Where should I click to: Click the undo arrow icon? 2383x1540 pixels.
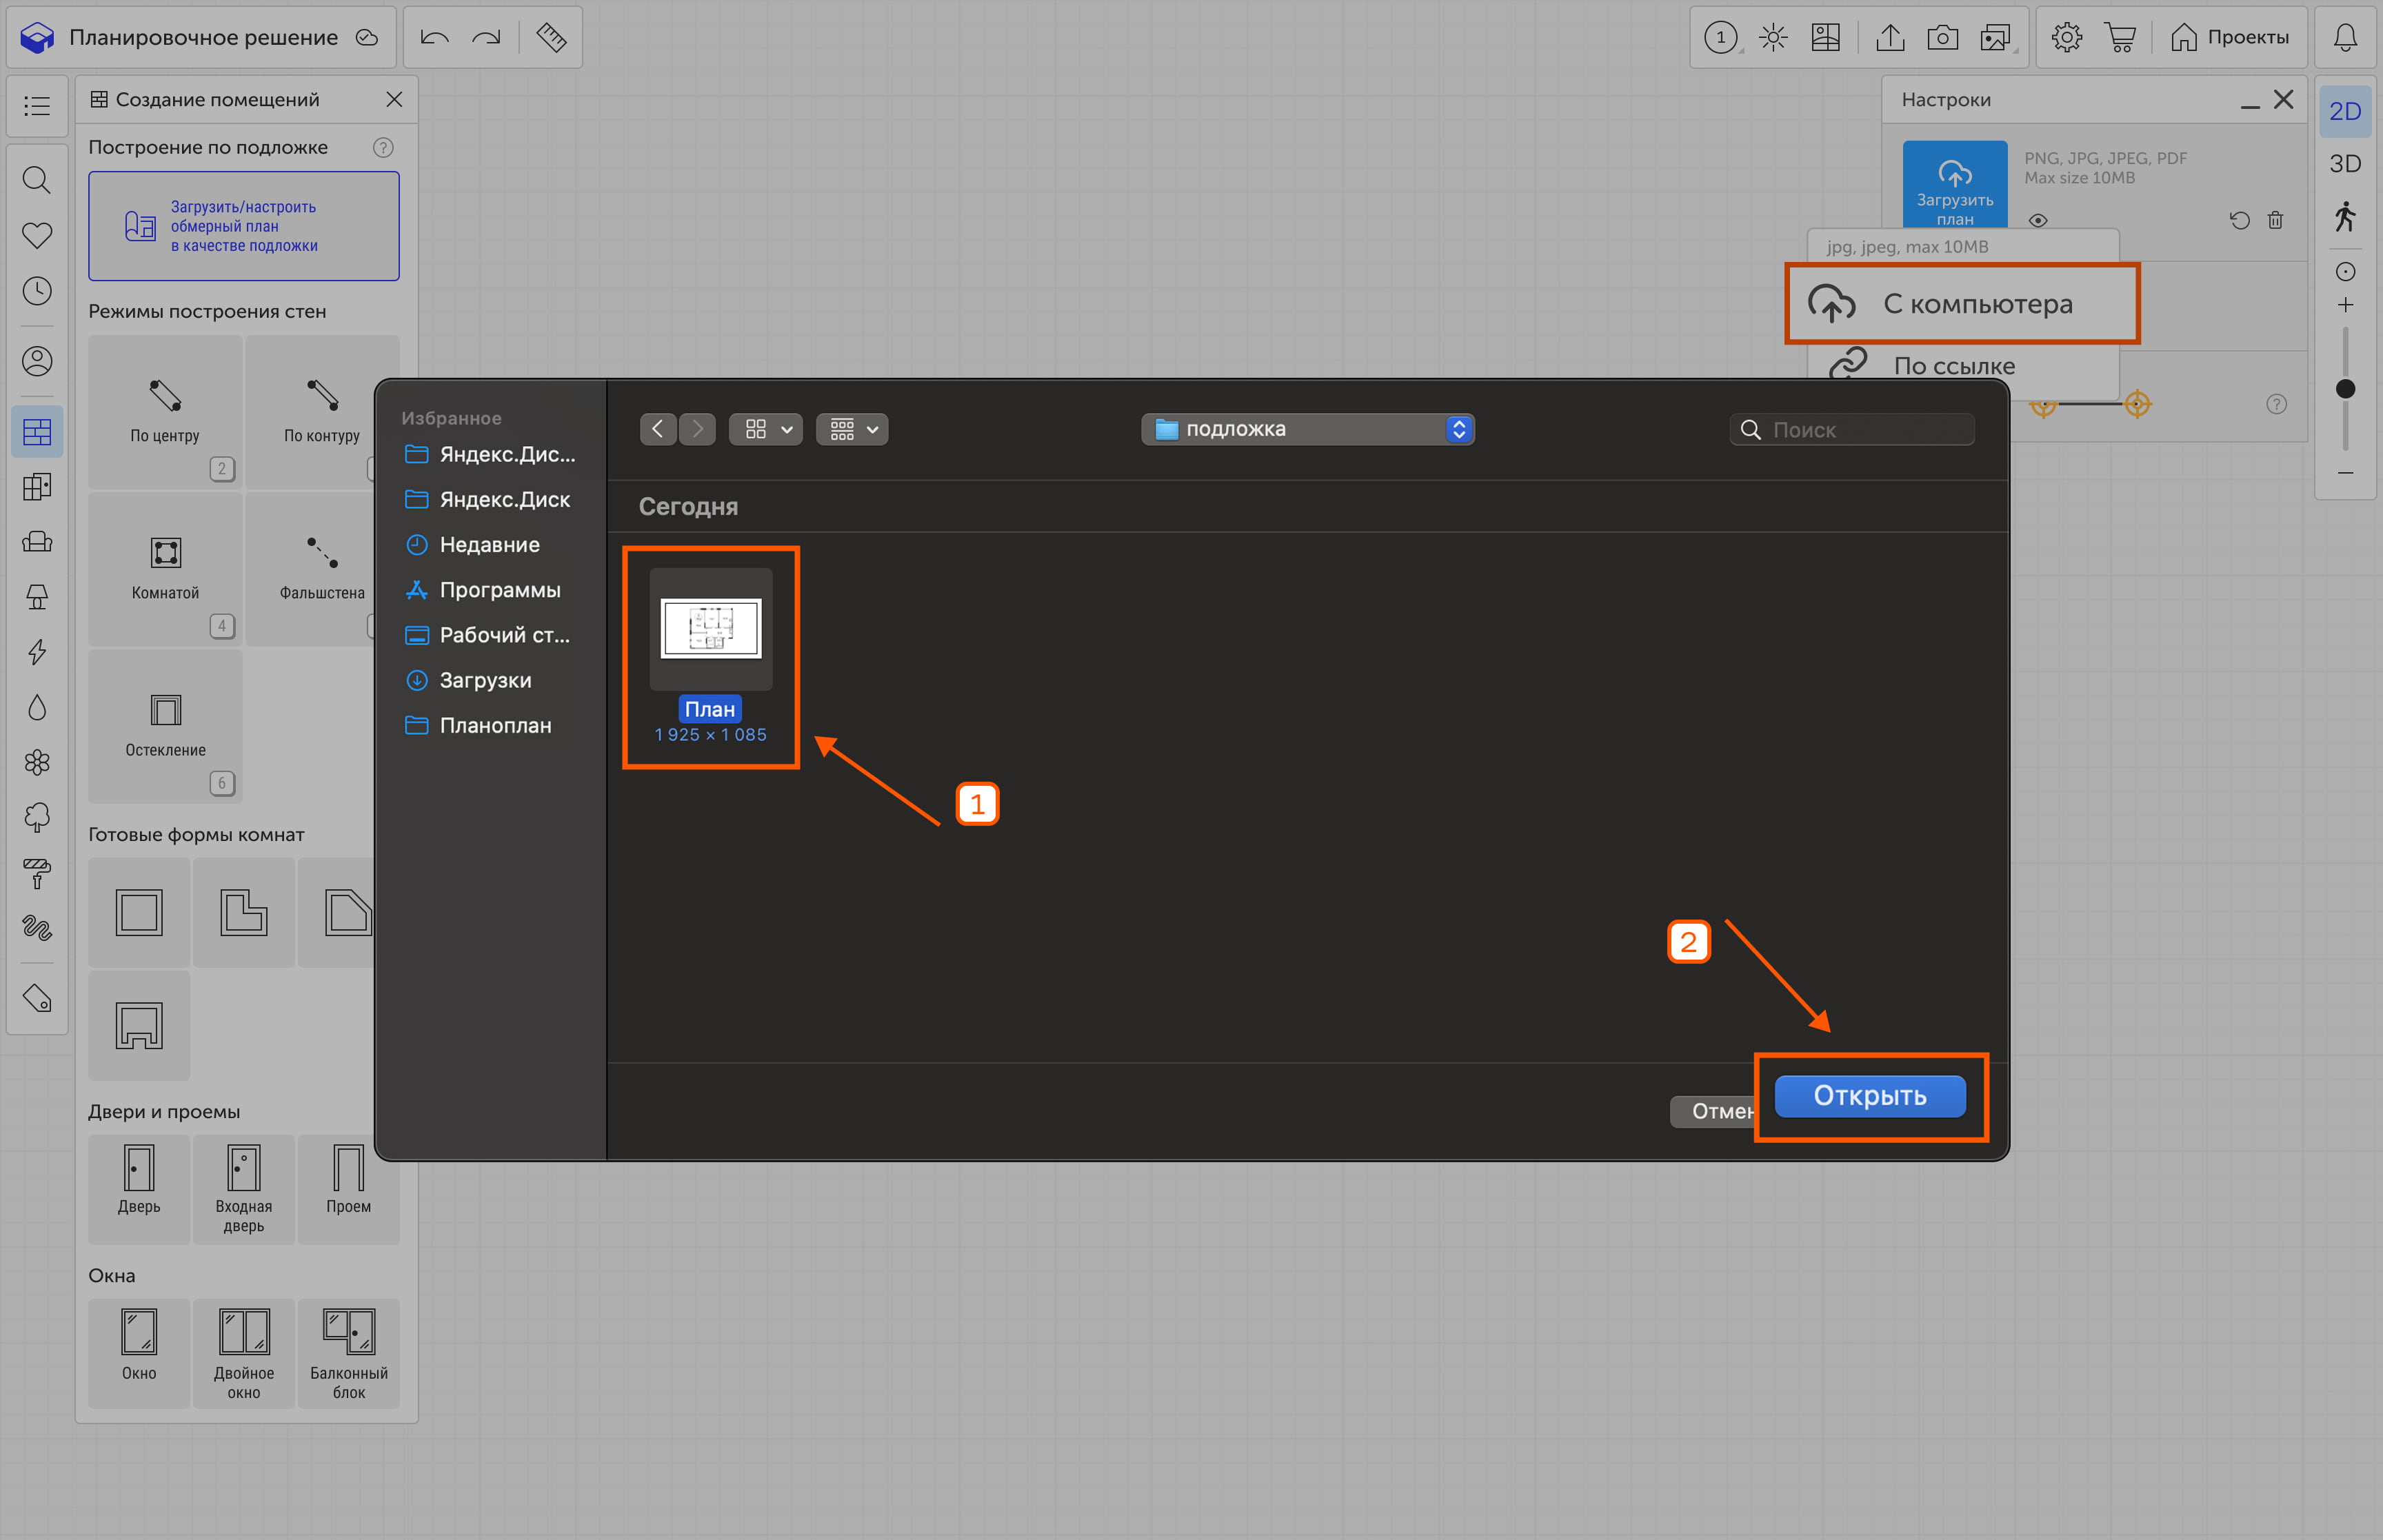[x=434, y=38]
